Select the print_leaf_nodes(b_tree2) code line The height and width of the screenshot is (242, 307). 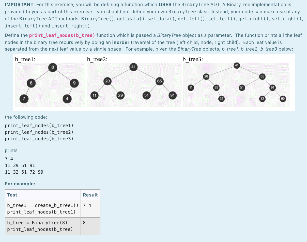click(39, 132)
